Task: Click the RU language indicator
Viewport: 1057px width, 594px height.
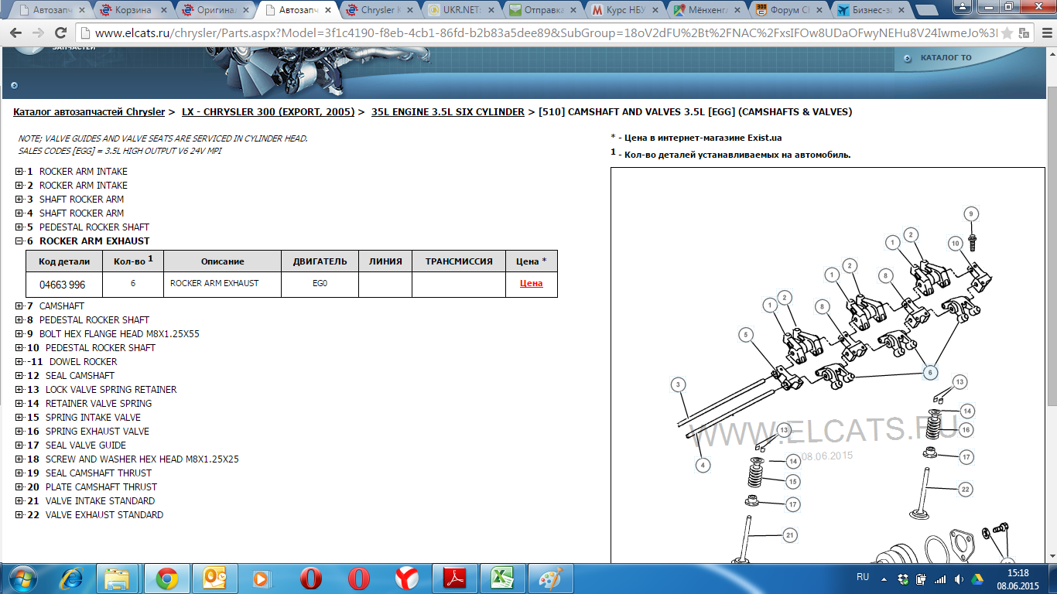Action: coord(863,577)
